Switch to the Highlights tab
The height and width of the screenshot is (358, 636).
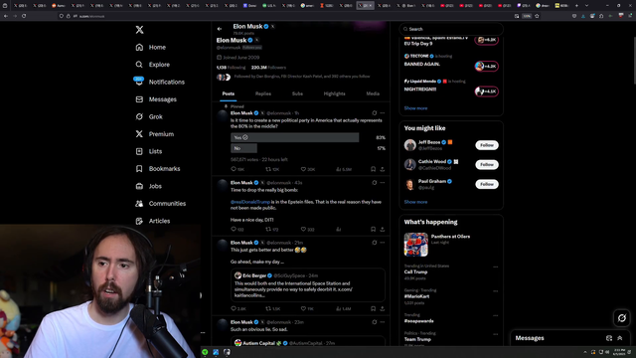pos(334,93)
